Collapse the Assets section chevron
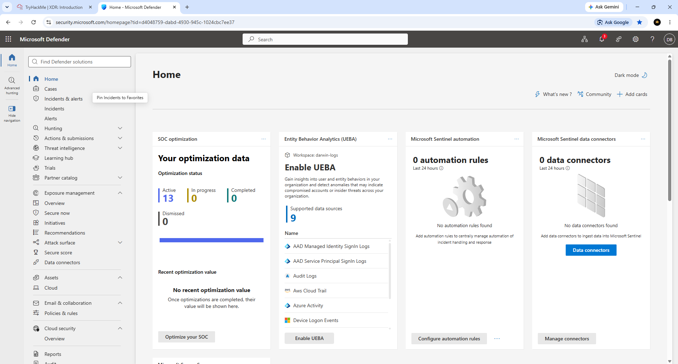This screenshot has height=364, width=678. (120, 278)
